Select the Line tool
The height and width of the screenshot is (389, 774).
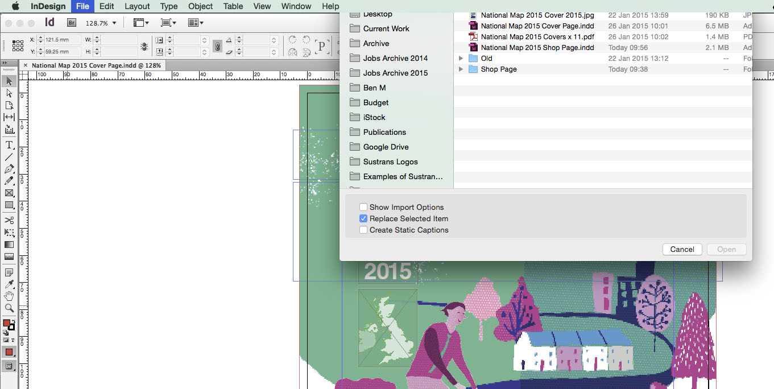click(x=9, y=157)
